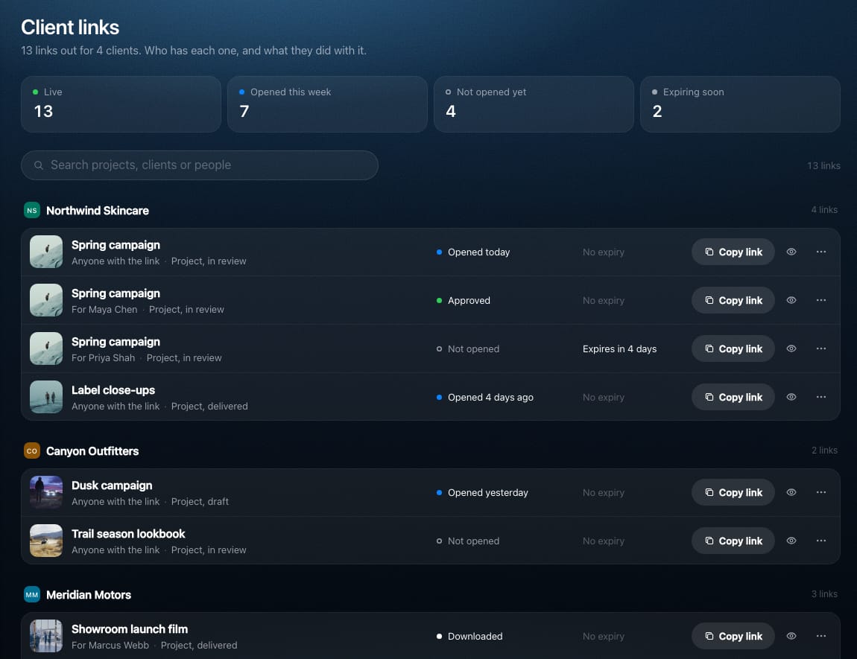Click the search projects, clients or people field

[x=200, y=165]
